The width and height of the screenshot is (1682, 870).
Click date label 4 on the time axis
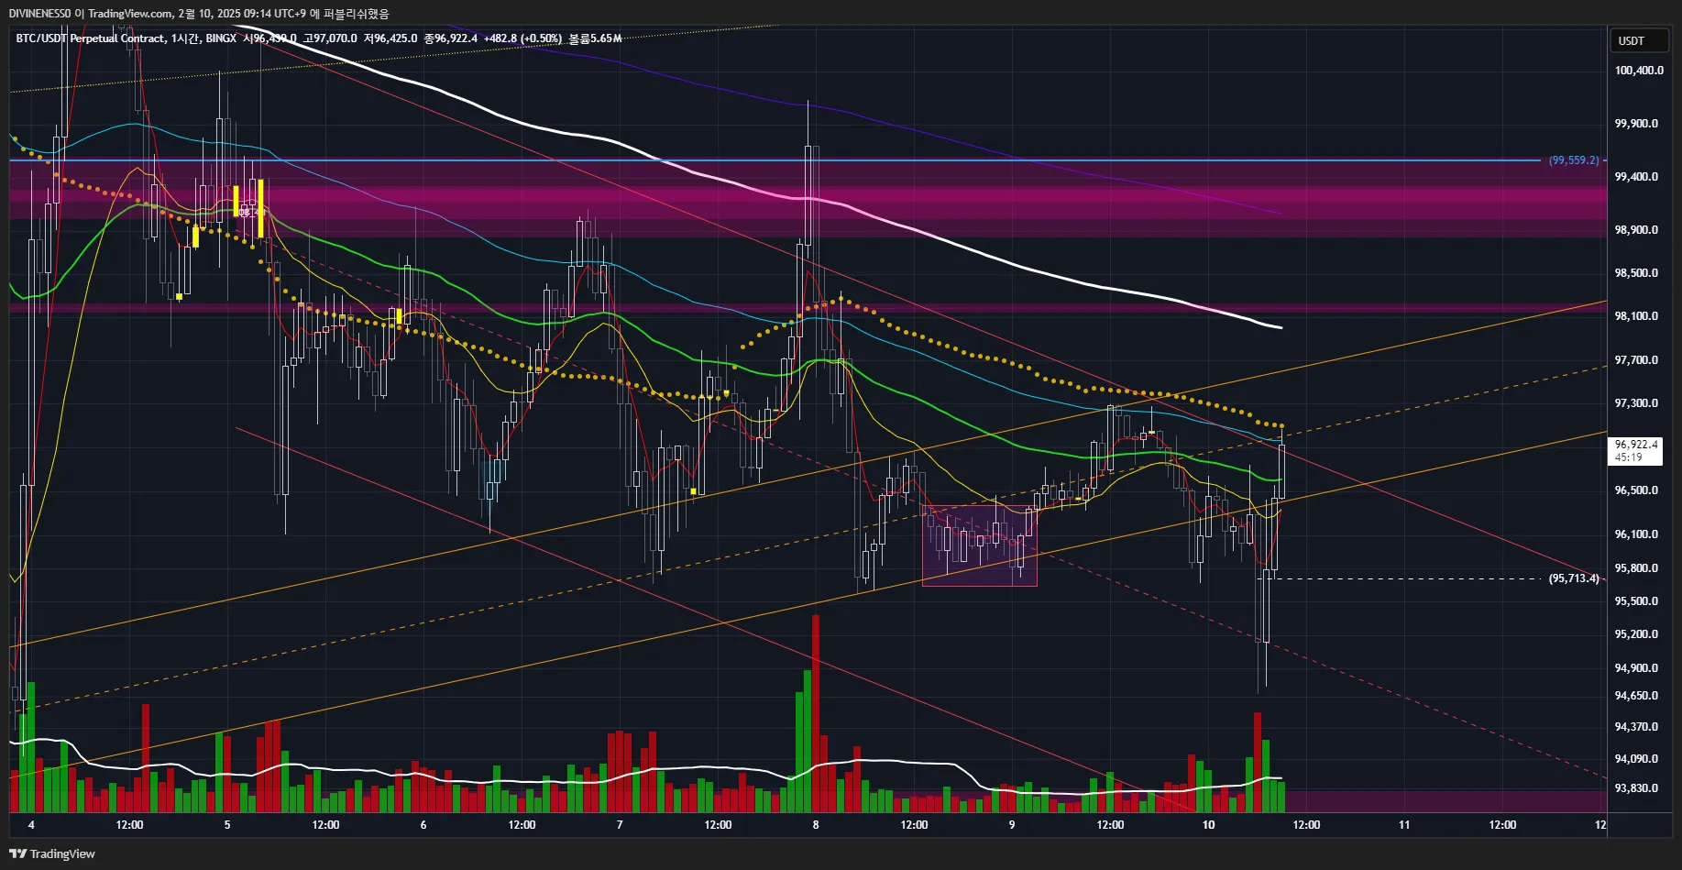(31, 825)
